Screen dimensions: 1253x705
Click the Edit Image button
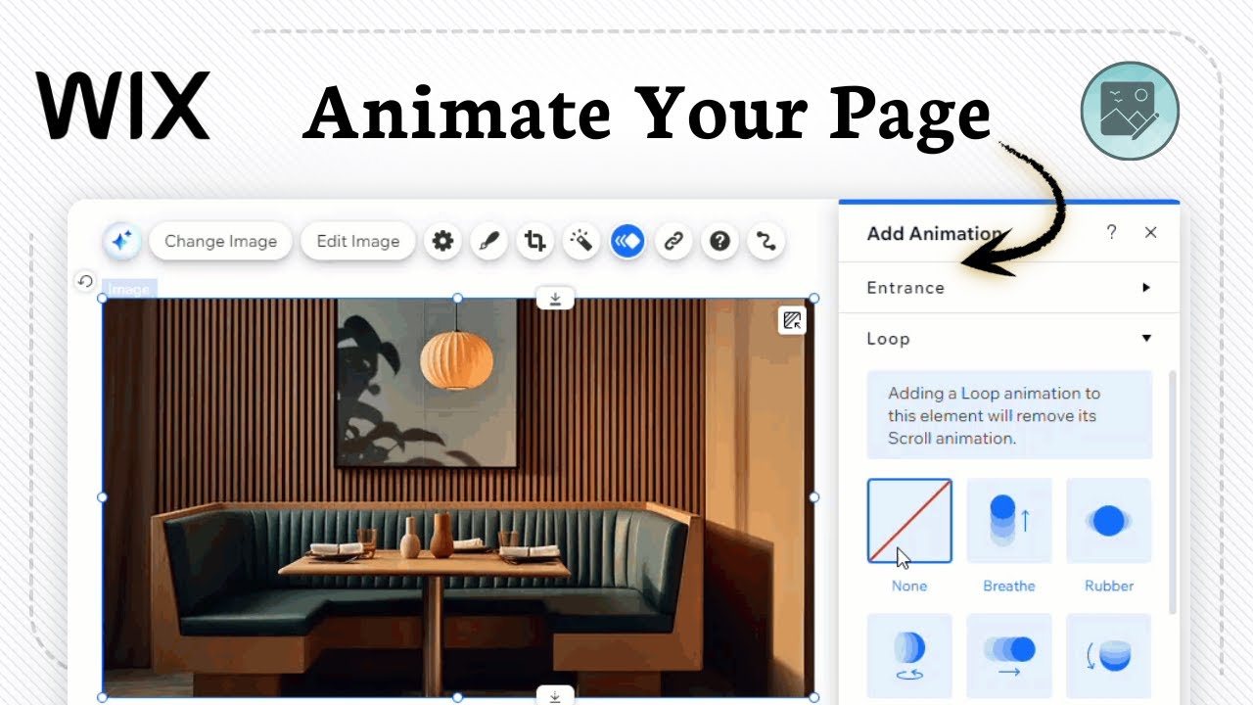click(358, 241)
